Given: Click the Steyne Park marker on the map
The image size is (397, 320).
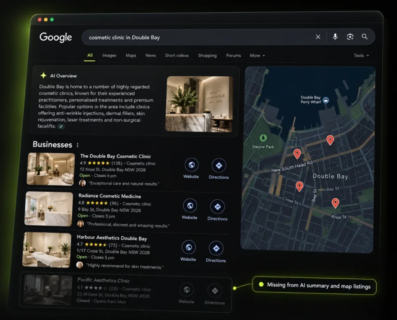Looking at the screenshot, I should tap(263, 138).
